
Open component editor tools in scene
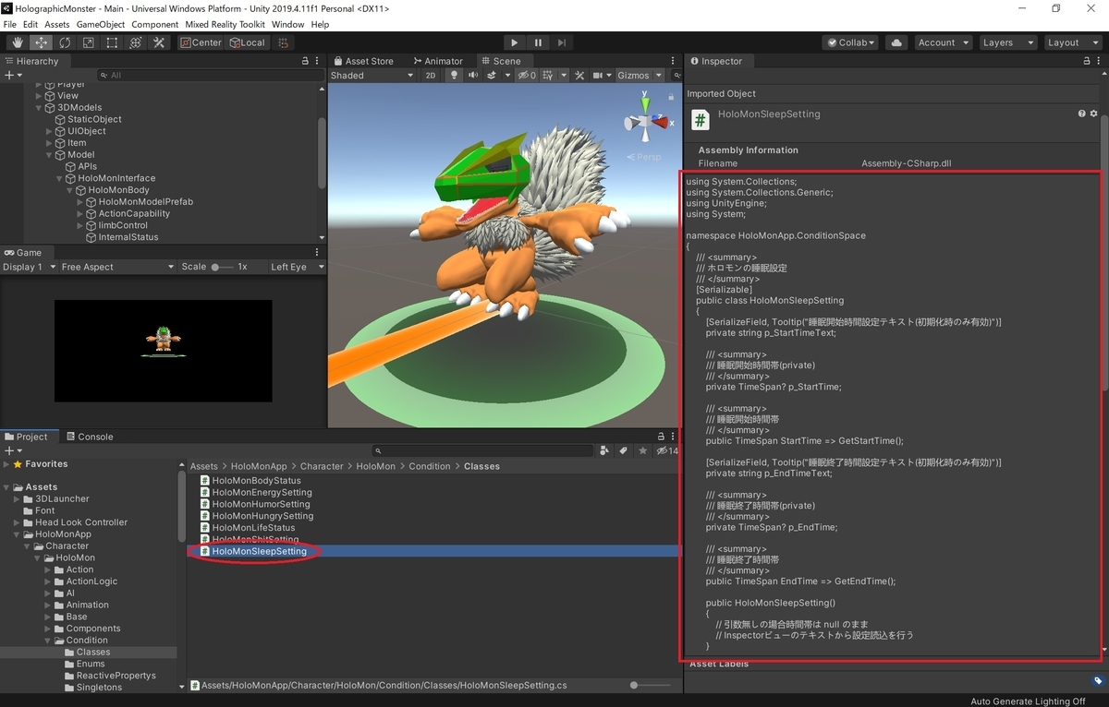pos(579,76)
